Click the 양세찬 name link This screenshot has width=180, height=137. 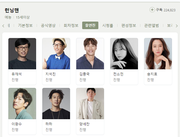(x=84, y=124)
